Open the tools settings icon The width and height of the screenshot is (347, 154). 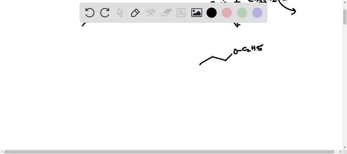150,13
